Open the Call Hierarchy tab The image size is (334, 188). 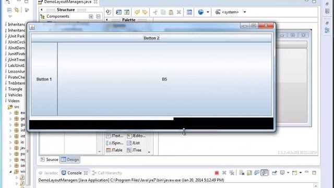tap(107, 173)
